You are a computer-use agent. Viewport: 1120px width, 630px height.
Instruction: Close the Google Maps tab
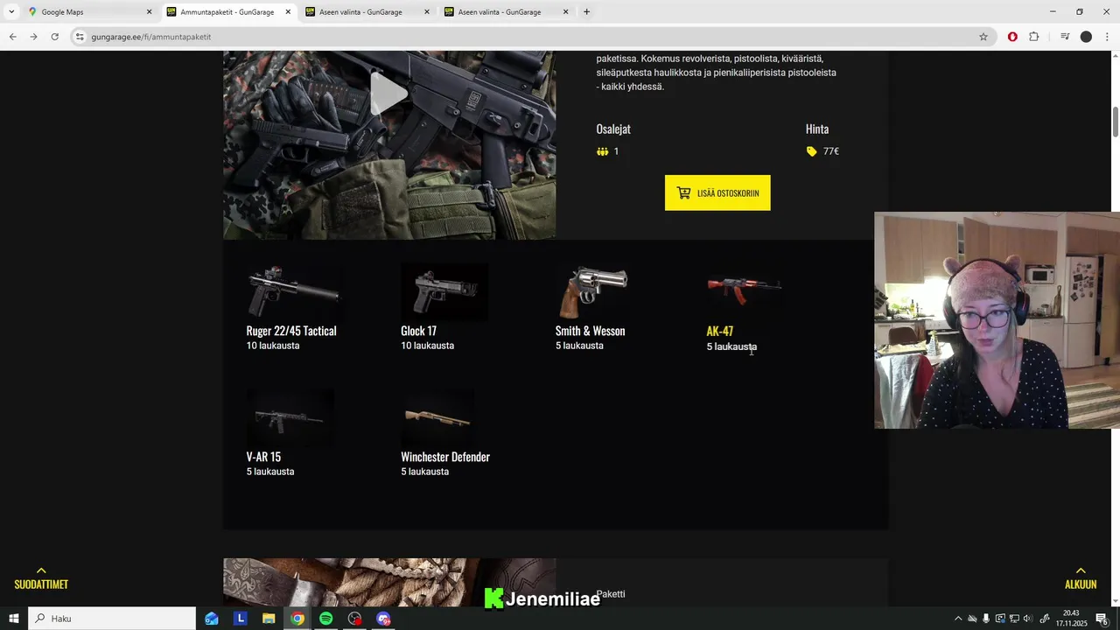pos(149,12)
